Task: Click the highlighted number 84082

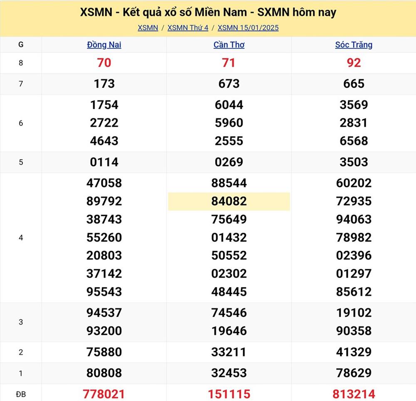Action: tap(229, 201)
